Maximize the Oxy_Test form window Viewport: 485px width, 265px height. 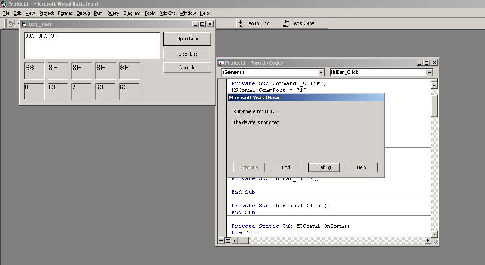click(202, 24)
